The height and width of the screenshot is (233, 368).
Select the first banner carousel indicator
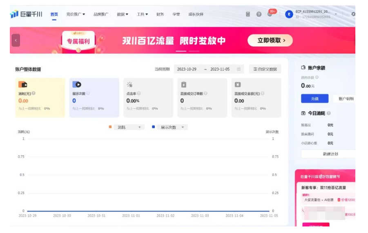[181, 51]
